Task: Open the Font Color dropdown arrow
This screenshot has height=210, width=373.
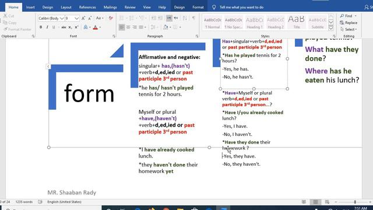Action: click(x=100, y=27)
